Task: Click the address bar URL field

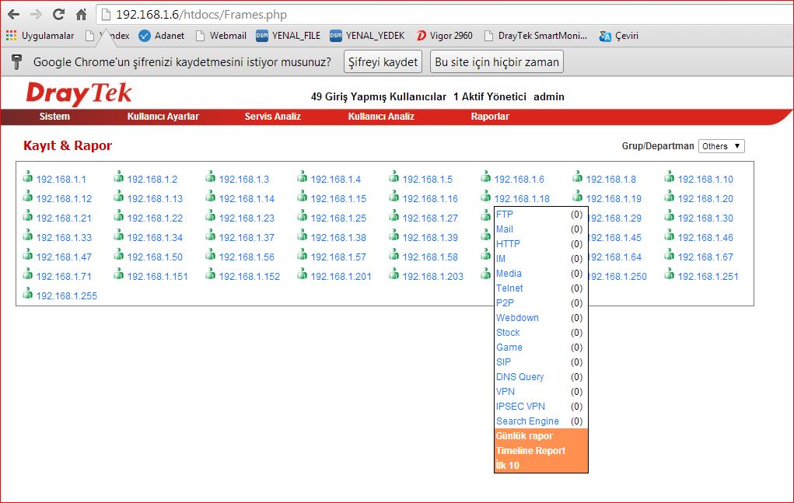Action: [x=389, y=14]
